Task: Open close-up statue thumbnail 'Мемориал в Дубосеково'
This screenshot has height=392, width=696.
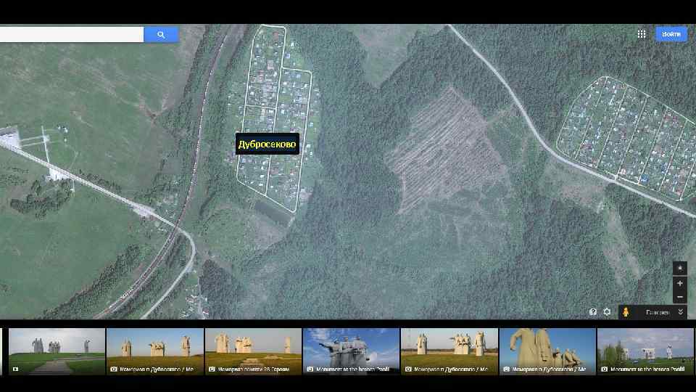Action: pyautogui.click(x=547, y=351)
